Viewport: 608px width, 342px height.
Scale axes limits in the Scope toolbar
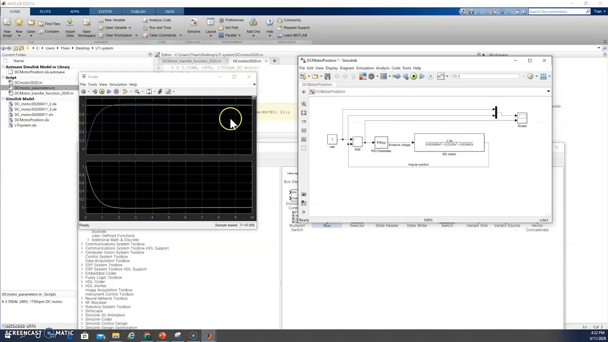[x=149, y=92]
